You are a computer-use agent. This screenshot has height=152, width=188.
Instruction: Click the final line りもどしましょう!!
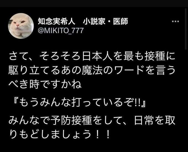coord(59,134)
